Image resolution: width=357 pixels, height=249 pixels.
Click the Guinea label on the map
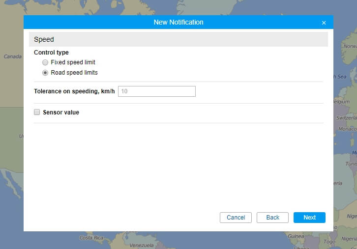point(296,236)
